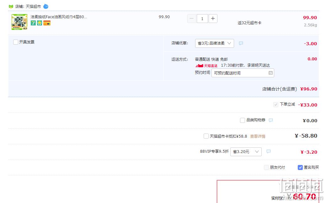The height and width of the screenshot is (203, 326).
Task: Click the Tmall supermarket shop logo icon
Action: tap(11, 7)
